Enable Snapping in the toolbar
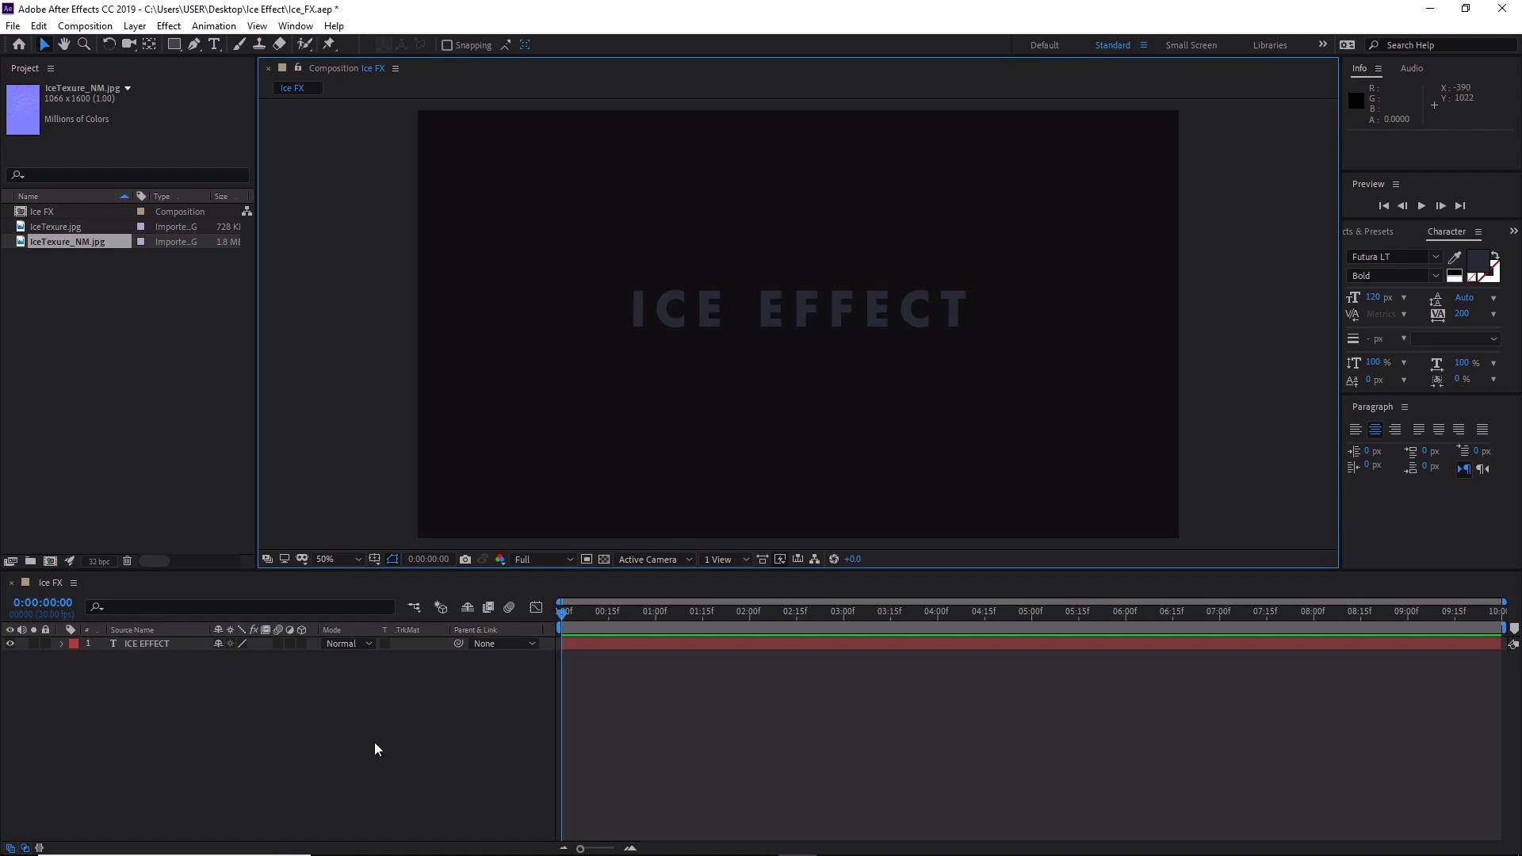 tap(448, 45)
